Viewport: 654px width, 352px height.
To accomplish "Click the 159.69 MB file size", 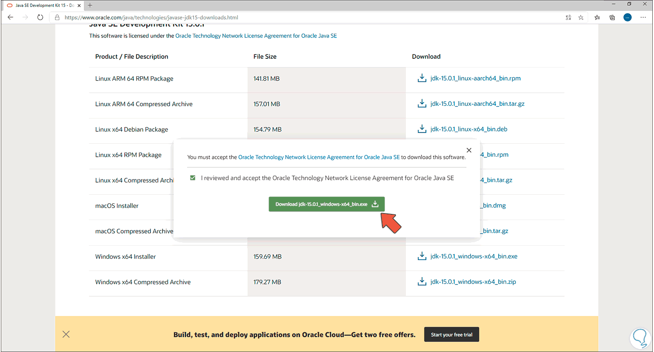I will click(268, 257).
